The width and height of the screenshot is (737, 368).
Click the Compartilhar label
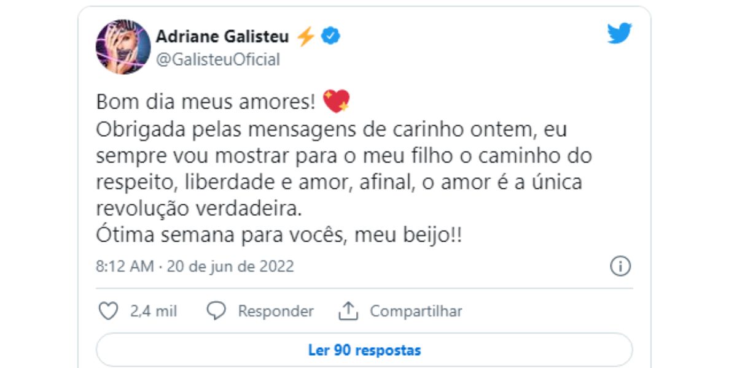[x=416, y=311]
